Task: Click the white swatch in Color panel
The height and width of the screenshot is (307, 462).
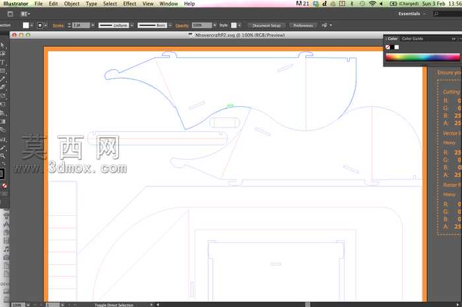Action: click(x=397, y=47)
